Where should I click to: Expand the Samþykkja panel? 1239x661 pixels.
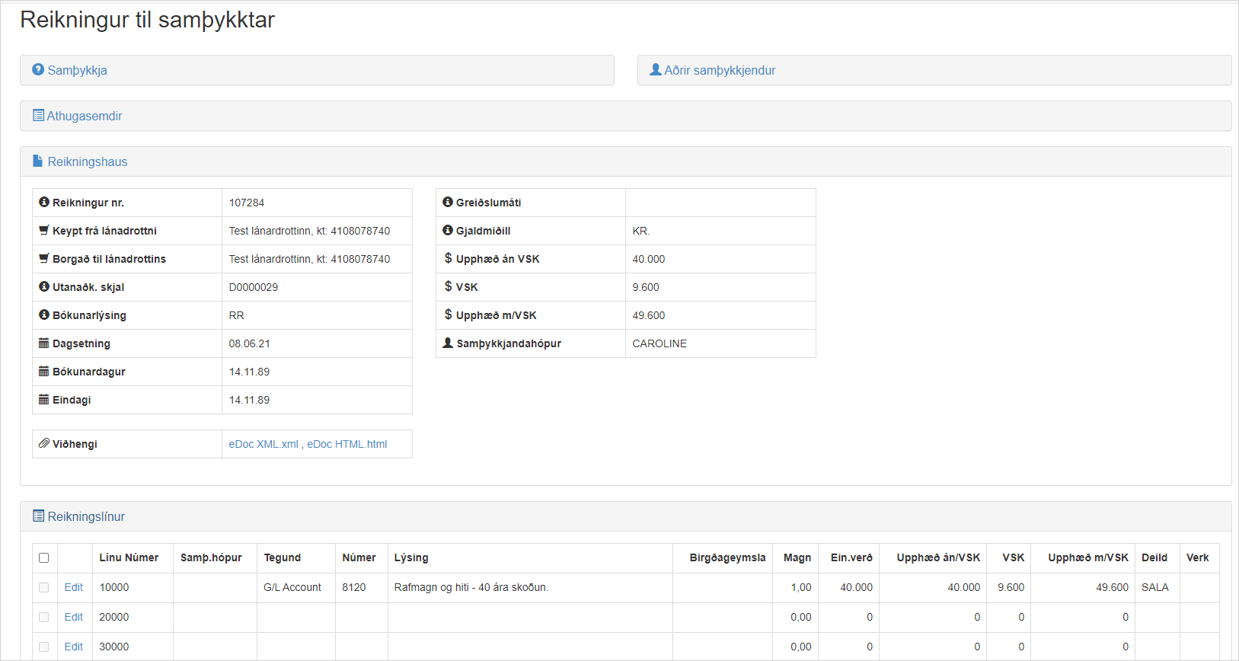coord(78,70)
